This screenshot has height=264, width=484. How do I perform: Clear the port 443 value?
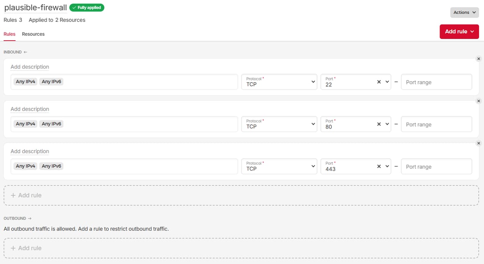point(378,166)
